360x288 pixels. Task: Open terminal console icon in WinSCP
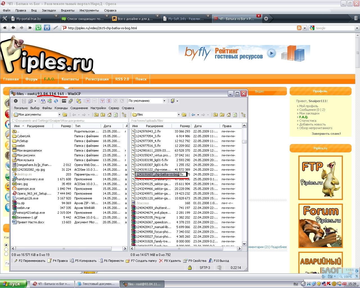tap(64, 101)
